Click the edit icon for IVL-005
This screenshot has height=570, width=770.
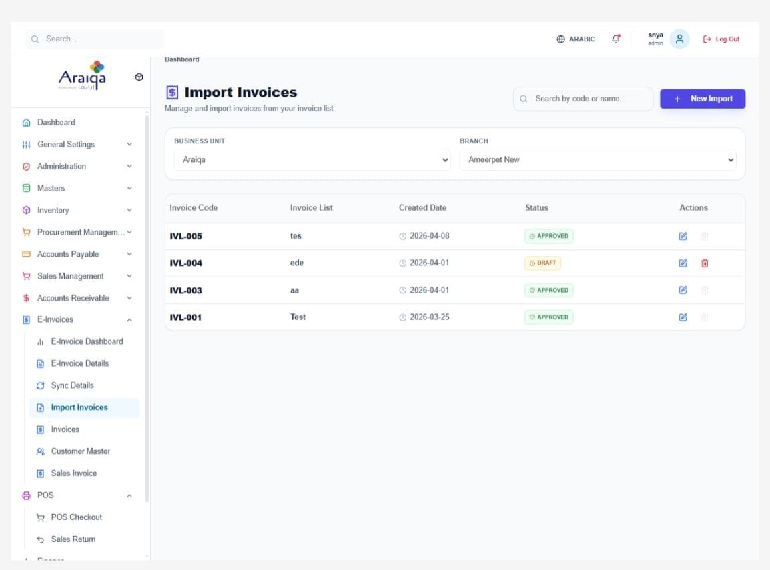click(683, 236)
